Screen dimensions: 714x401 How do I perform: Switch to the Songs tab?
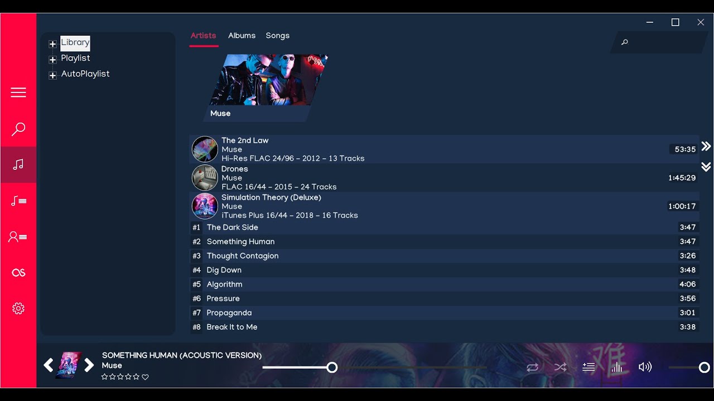277,36
